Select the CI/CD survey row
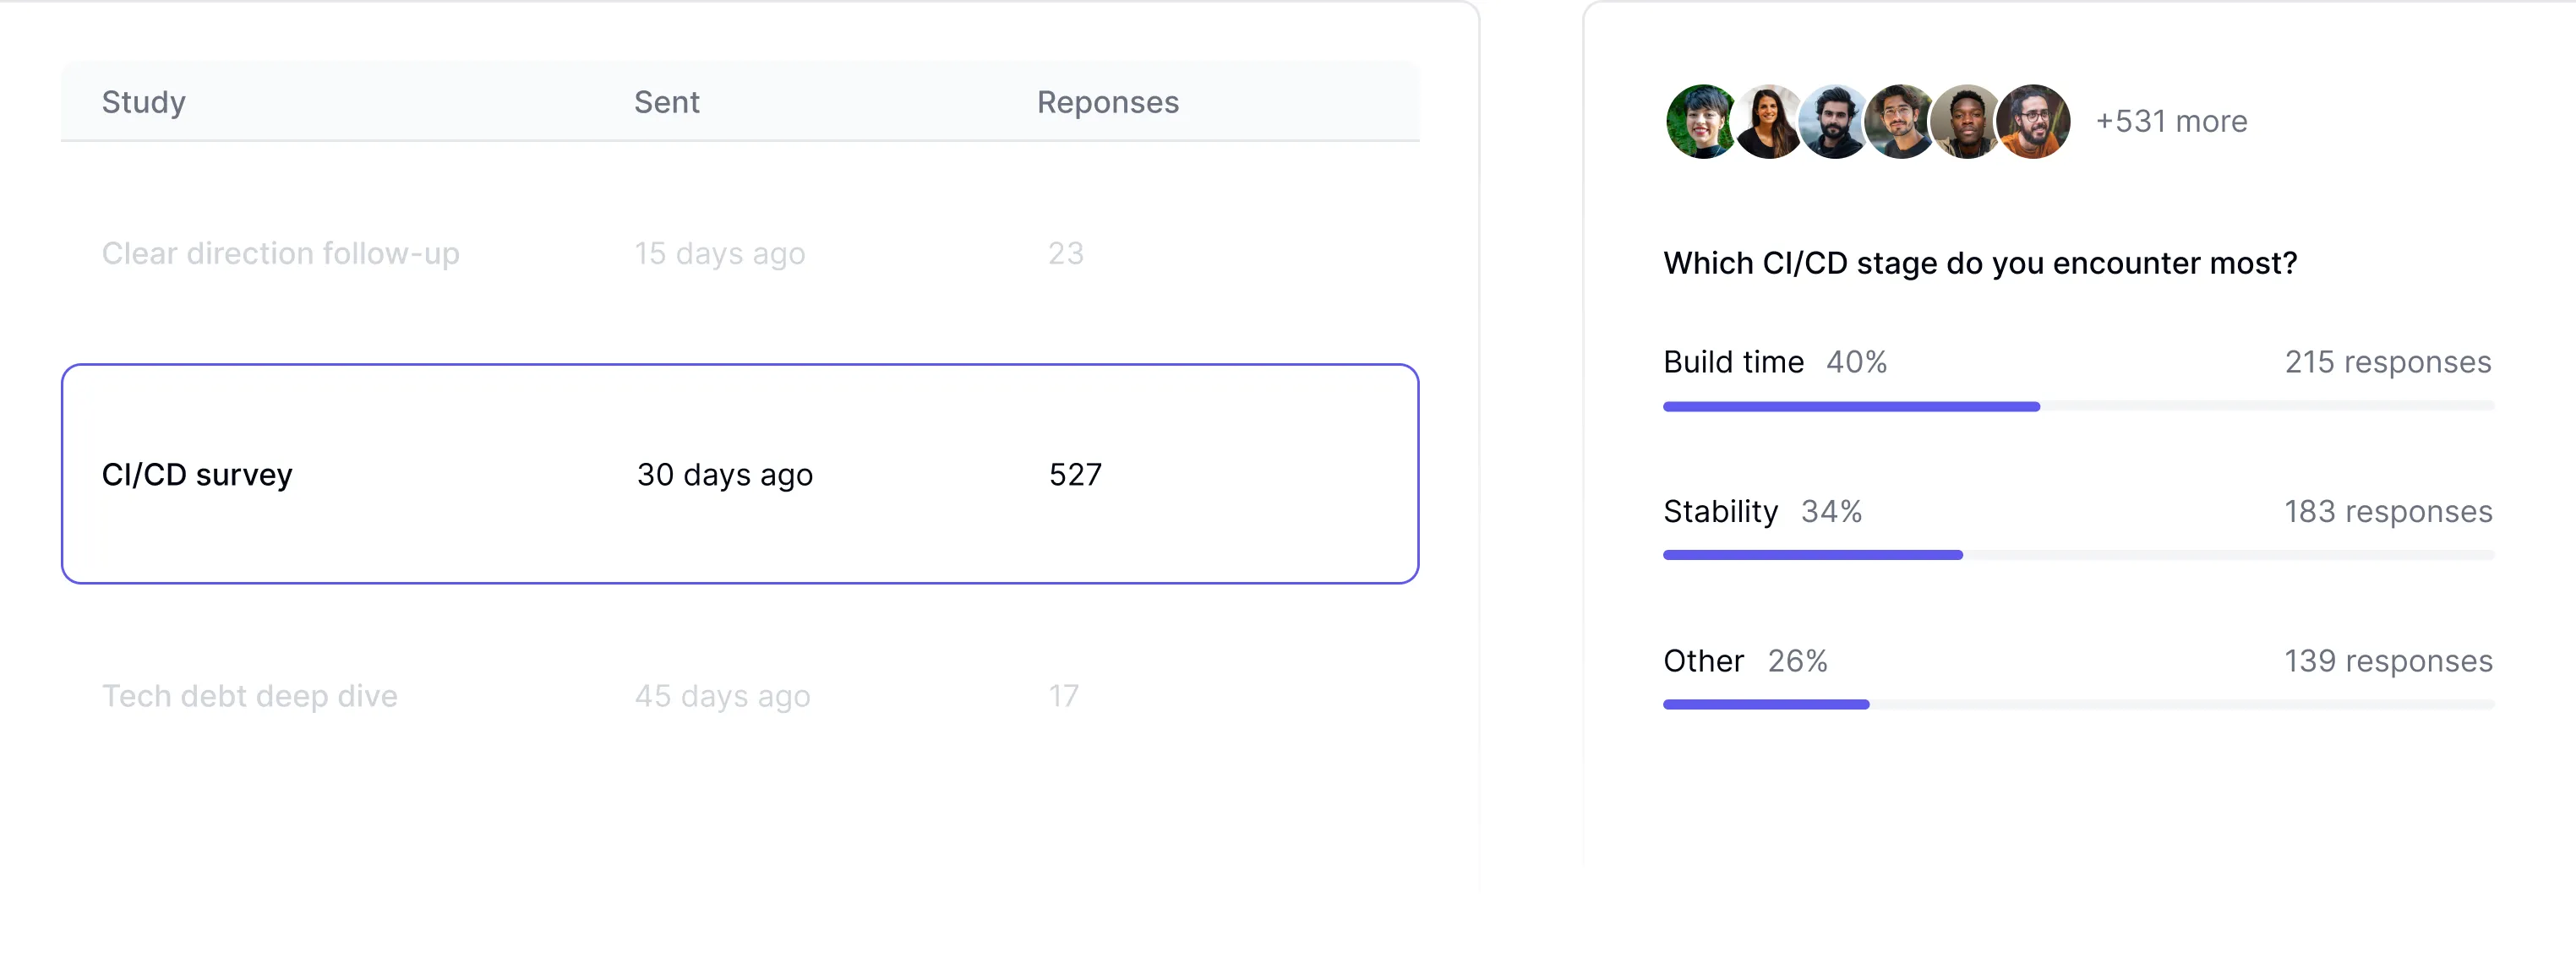 (x=739, y=474)
